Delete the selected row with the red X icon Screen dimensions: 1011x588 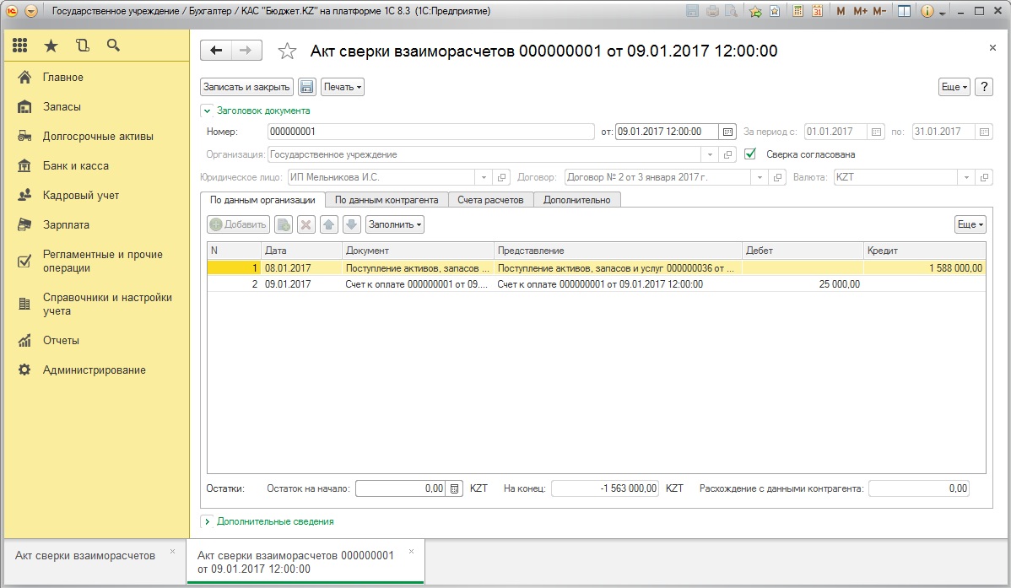tap(305, 224)
